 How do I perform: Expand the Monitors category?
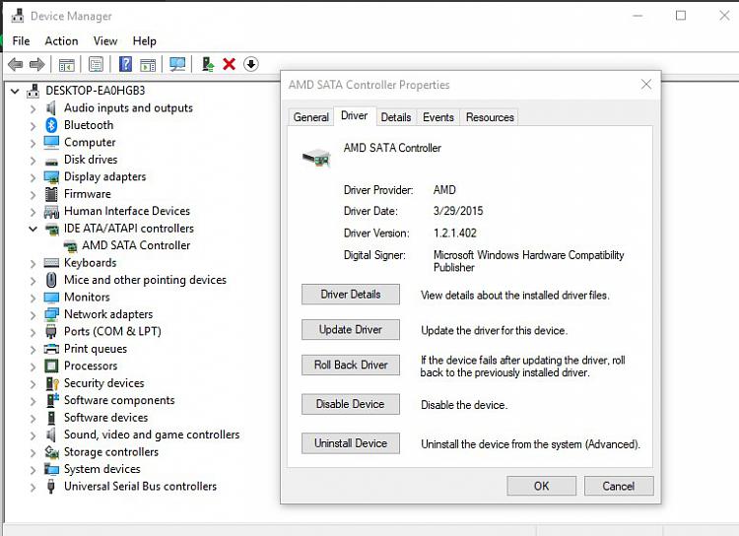point(33,298)
